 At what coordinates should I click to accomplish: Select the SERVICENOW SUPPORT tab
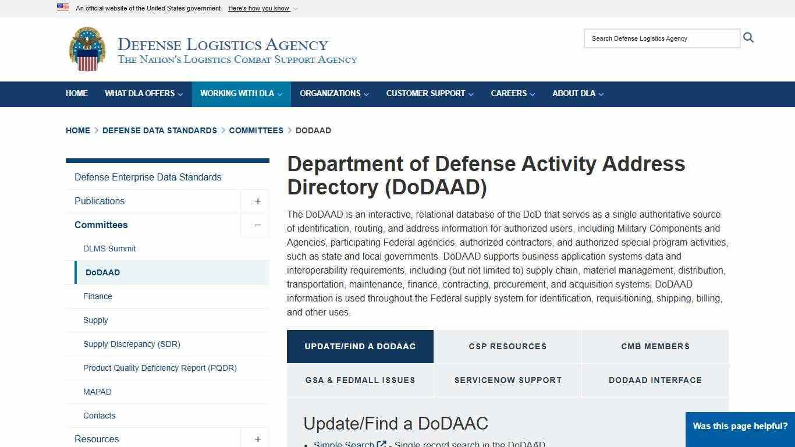(507, 380)
